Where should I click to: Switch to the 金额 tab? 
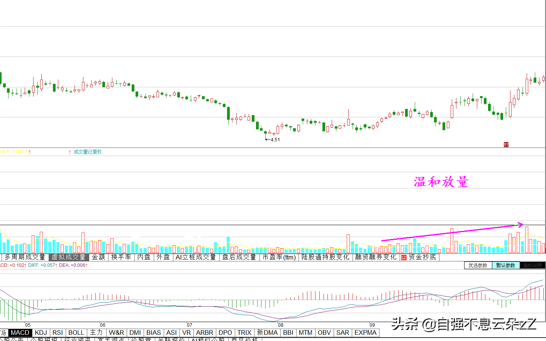pyautogui.click(x=98, y=257)
